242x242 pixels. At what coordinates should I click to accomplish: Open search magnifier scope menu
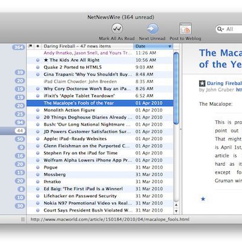220,29
